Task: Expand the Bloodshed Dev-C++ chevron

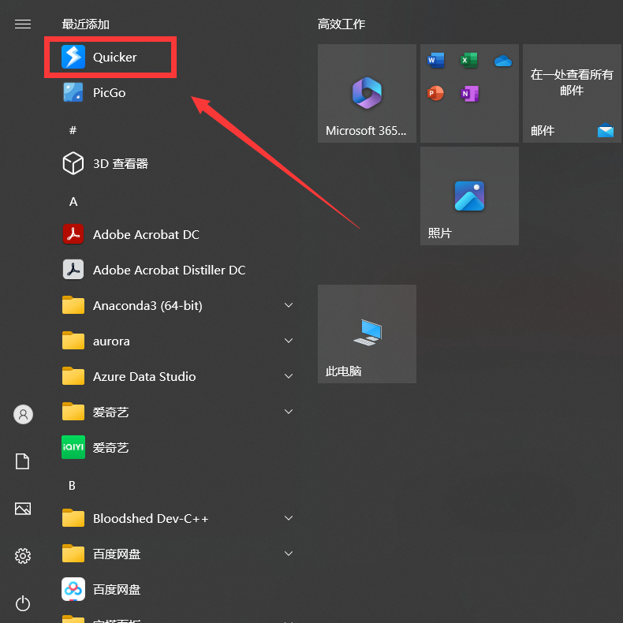Action: (x=289, y=517)
